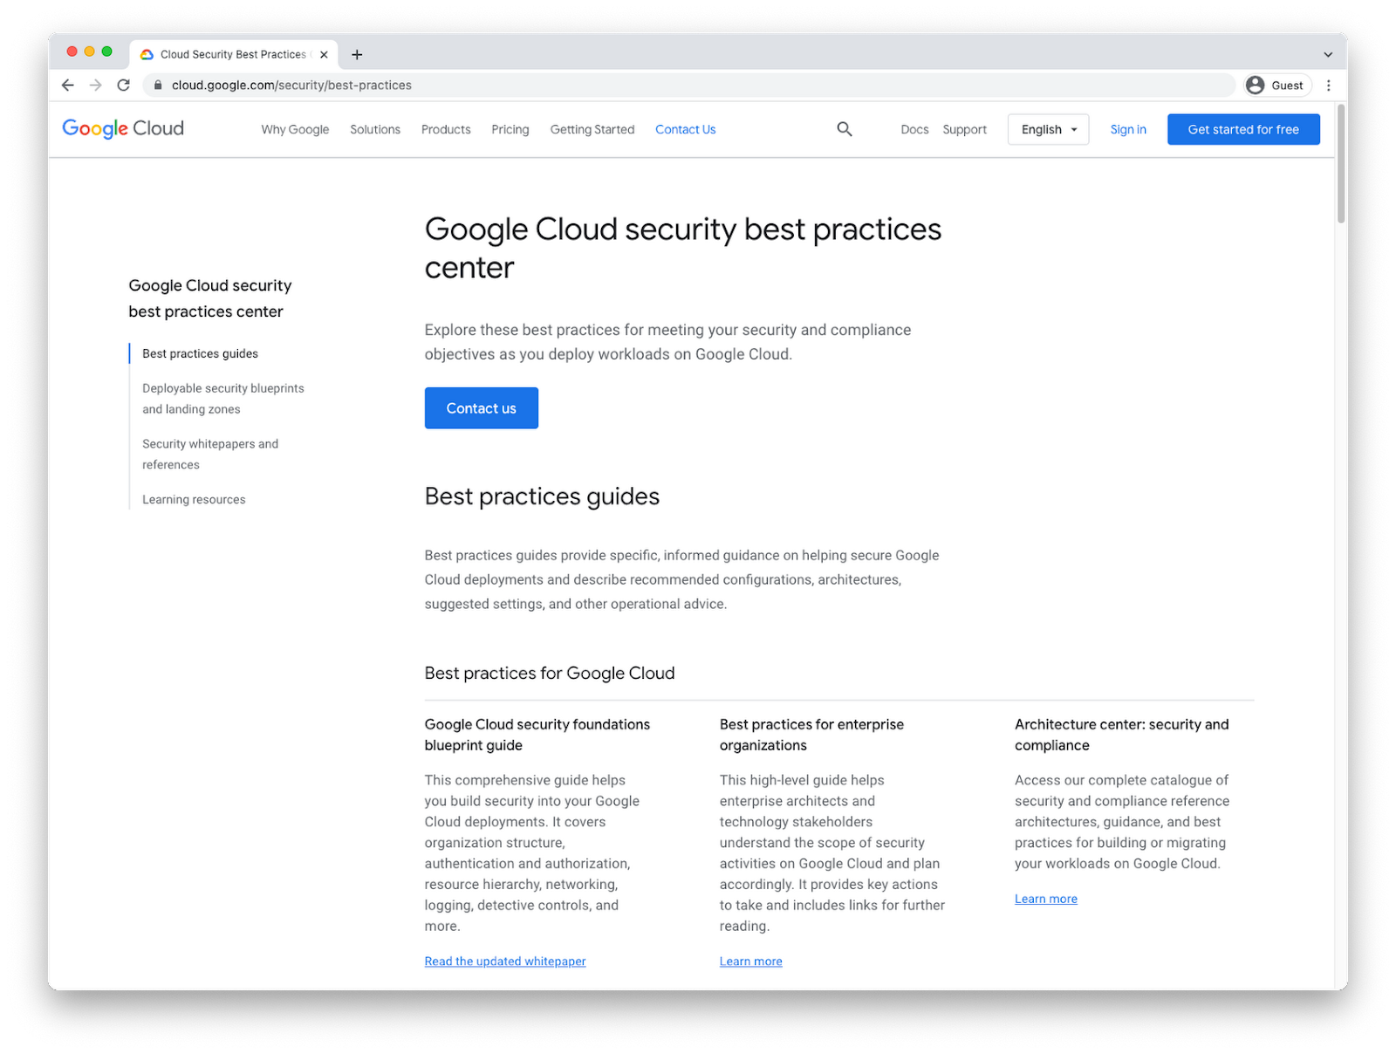Viewport: 1396px width, 1054px height.
Task: Open the Products menu
Action: [x=446, y=129]
